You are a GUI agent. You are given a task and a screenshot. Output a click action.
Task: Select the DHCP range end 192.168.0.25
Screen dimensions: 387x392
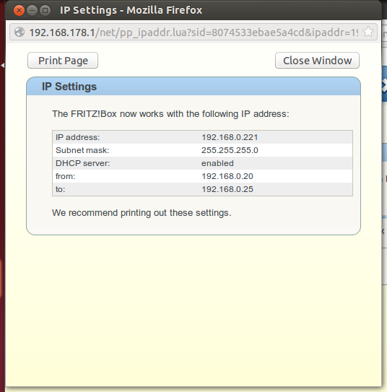coord(227,189)
